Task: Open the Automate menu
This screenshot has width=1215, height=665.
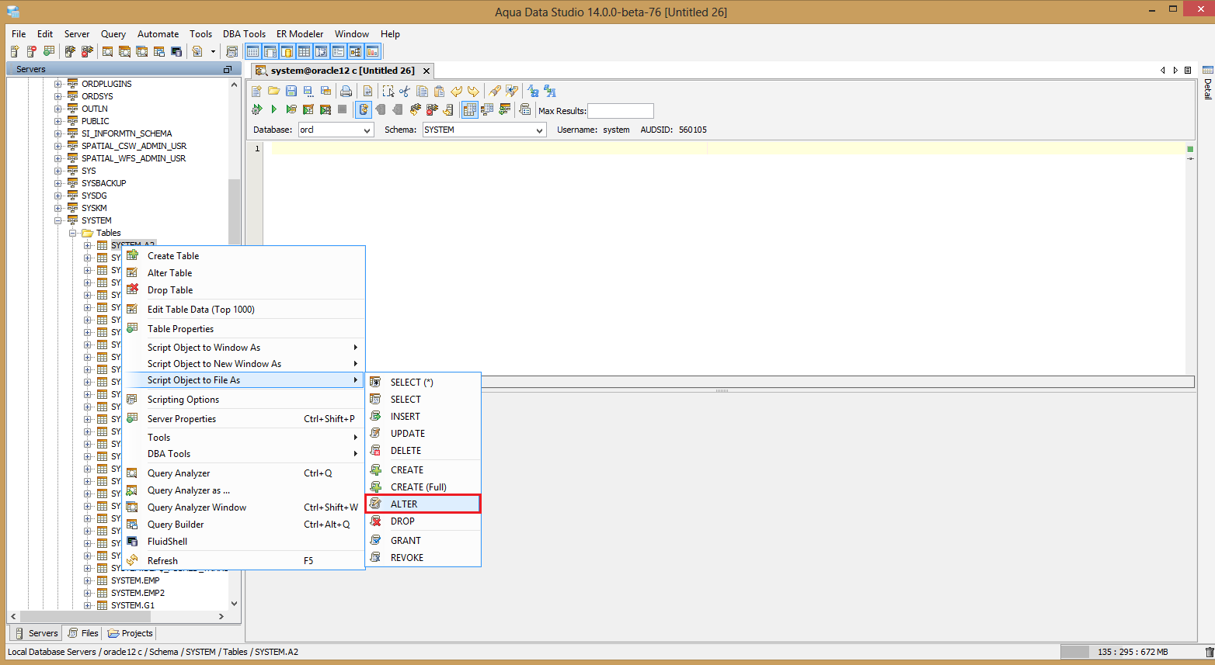Action: coord(158,34)
